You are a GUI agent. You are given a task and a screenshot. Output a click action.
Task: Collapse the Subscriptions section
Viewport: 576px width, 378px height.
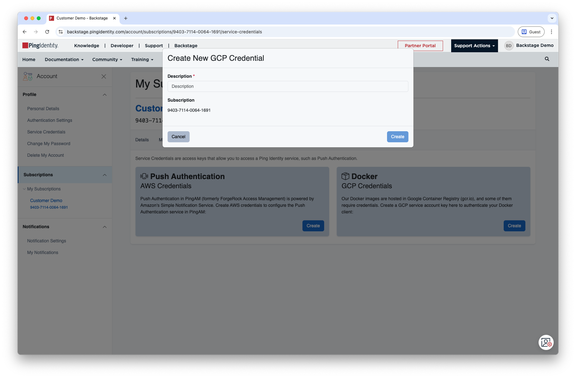[104, 175]
